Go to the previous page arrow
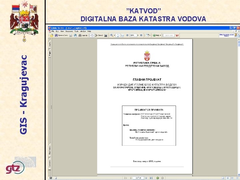 (131, 178)
